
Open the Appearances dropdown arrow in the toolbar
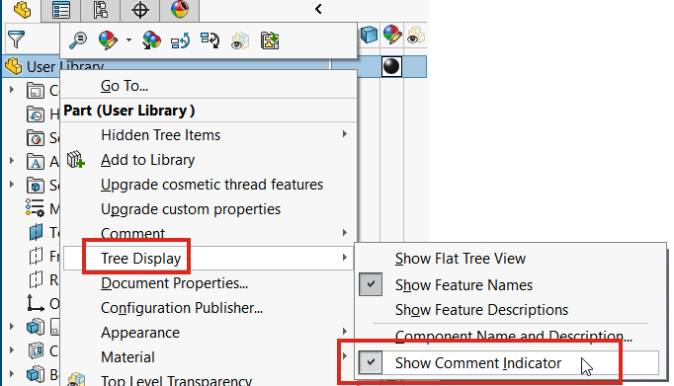pos(128,40)
